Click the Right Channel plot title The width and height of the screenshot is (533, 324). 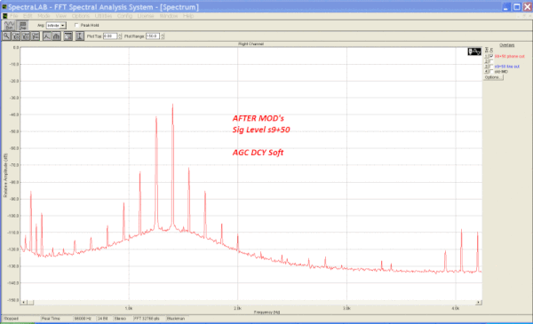pos(251,44)
